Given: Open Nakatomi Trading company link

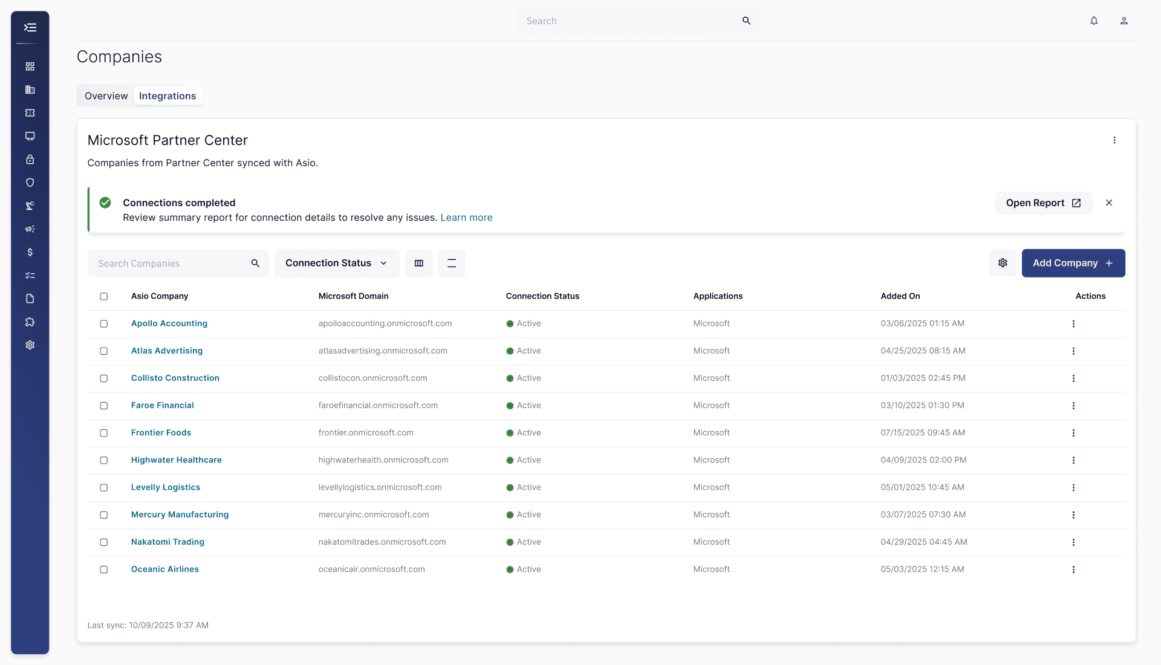Looking at the screenshot, I should 167,542.
